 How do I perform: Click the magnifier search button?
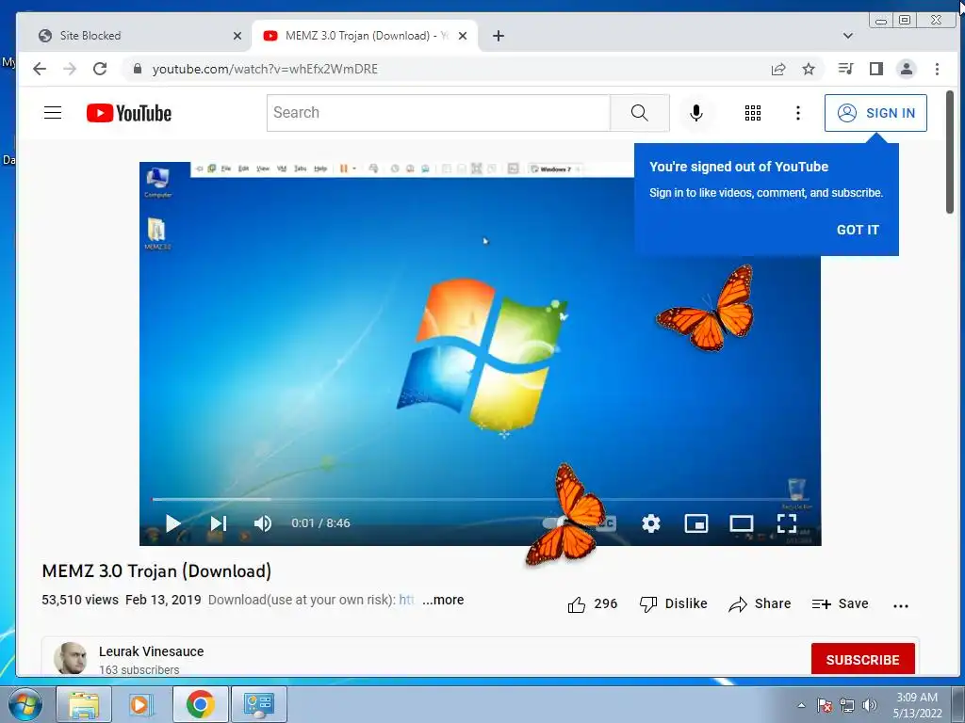click(640, 113)
